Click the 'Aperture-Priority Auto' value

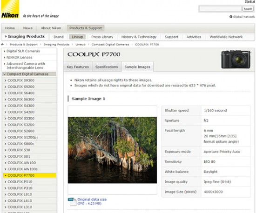click(x=222, y=152)
